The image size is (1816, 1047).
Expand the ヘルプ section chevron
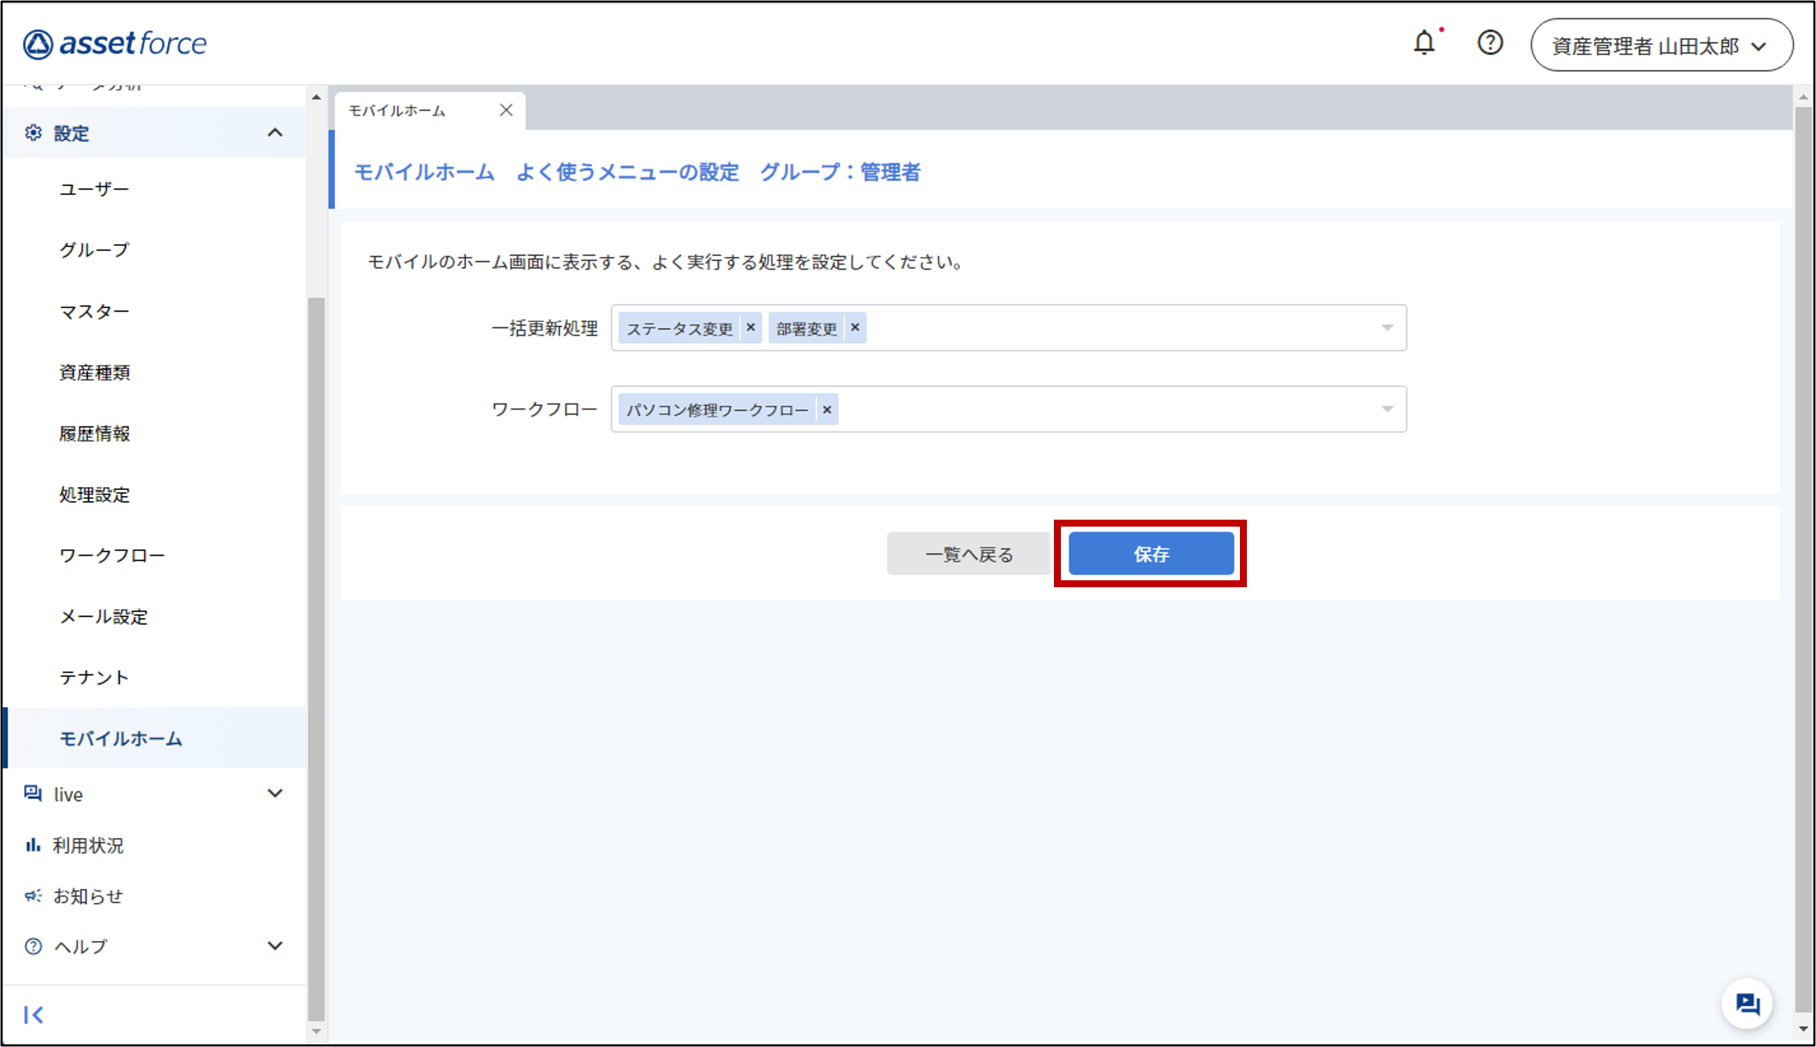pyautogui.click(x=274, y=945)
